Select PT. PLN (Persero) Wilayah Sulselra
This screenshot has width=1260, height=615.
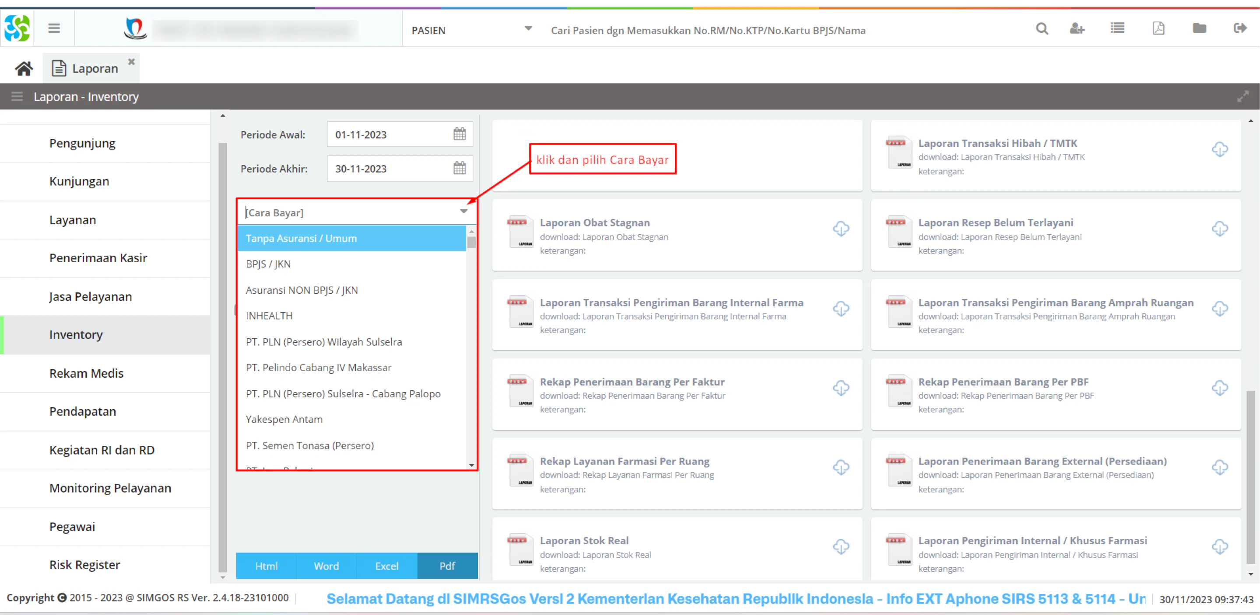pos(351,342)
